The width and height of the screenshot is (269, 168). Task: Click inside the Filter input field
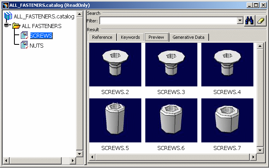pyautogui.click(x=168, y=21)
